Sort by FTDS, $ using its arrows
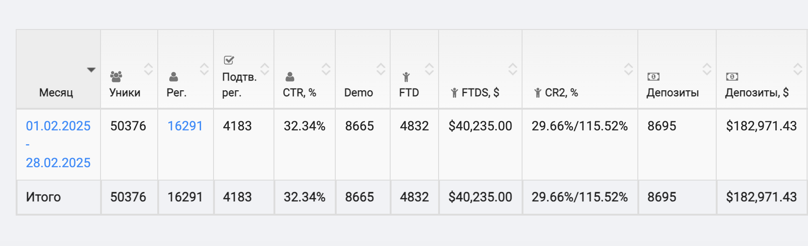 [x=513, y=69]
